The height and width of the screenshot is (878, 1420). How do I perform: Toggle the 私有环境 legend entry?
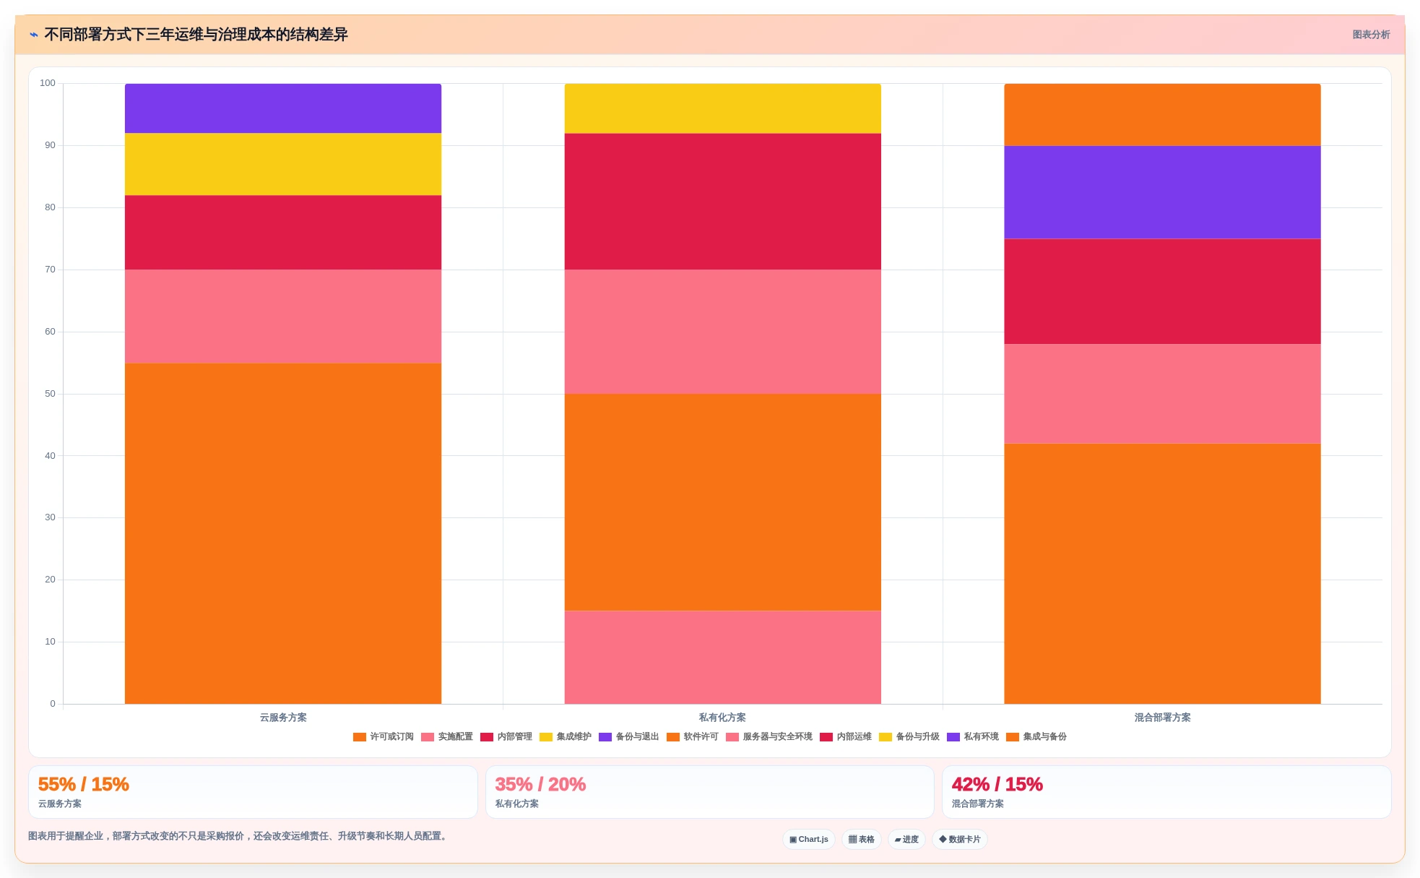click(972, 737)
